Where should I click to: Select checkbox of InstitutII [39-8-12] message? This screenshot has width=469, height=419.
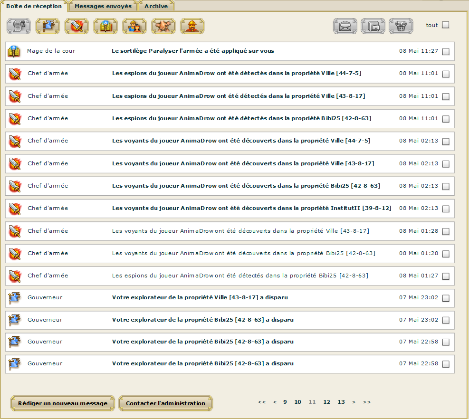coord(446,209)
